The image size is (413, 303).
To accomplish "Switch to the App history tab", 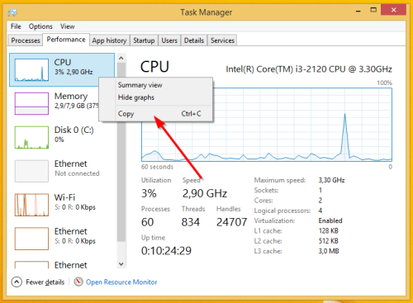I will [x=109, y=40].
